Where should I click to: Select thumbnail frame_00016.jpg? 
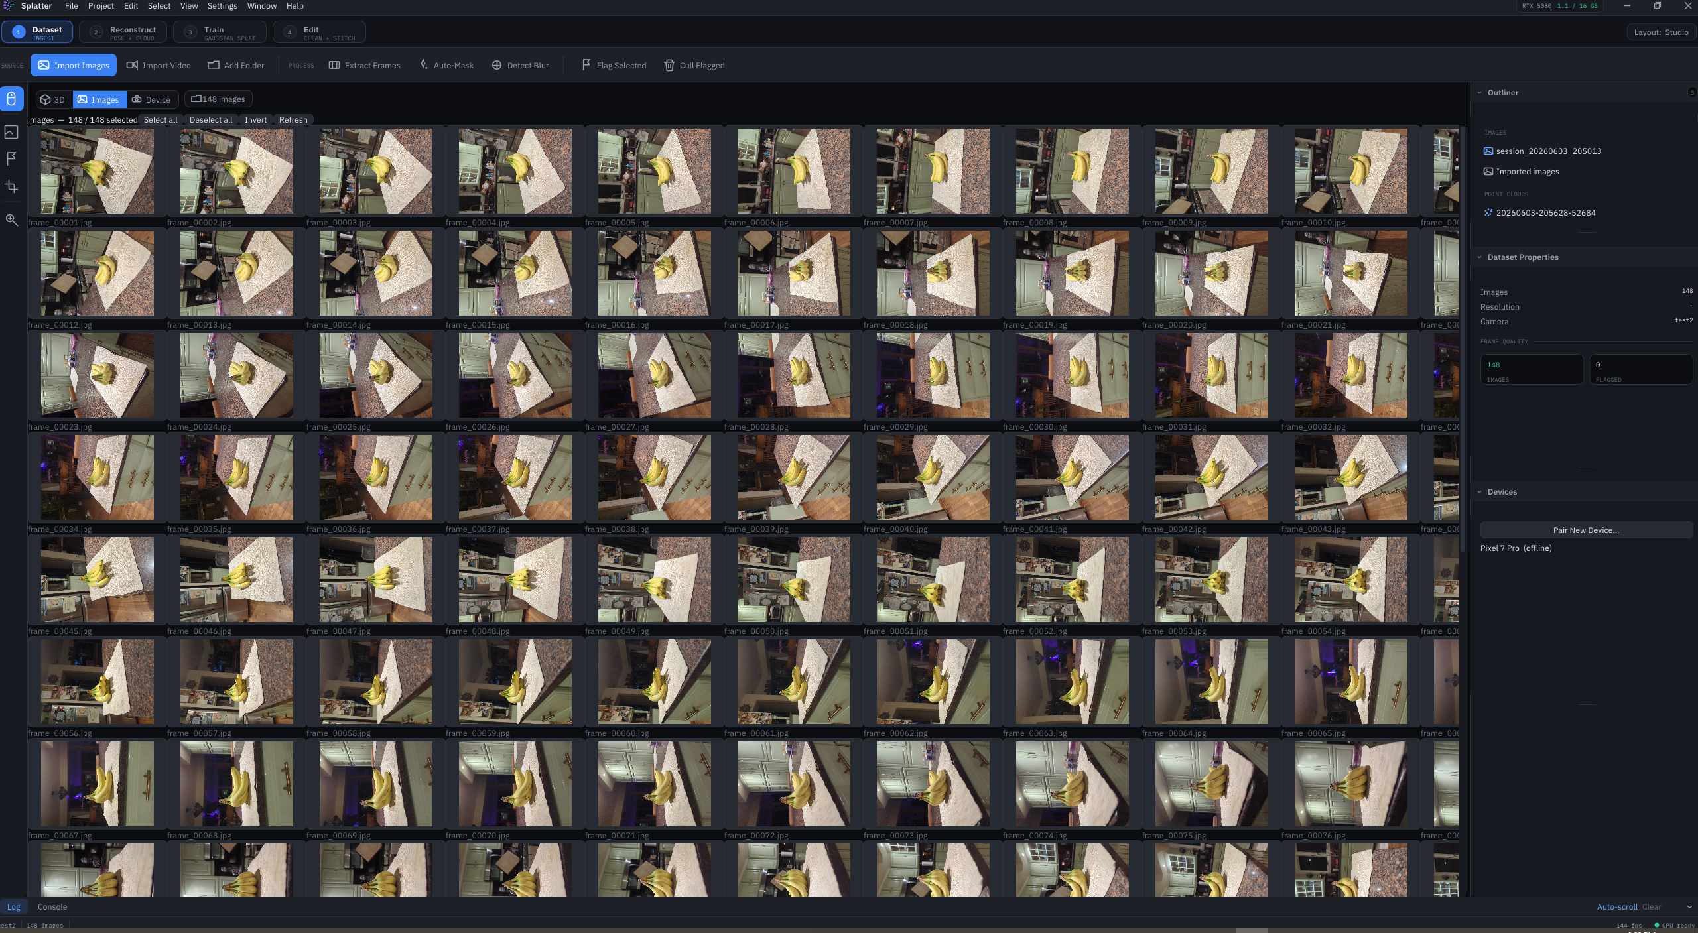[x=655, y=273]
